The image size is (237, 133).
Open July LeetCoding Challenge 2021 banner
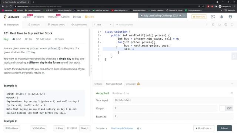(161, 16)
